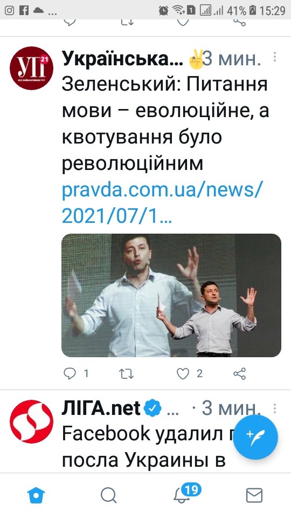The width and height of the screenshot is (291, 518).
Task: Share the Ukrainska Pravda tweet
Action: point(239,373)
